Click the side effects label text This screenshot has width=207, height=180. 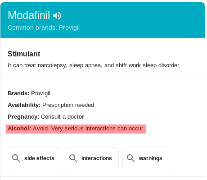coord(39,158)
